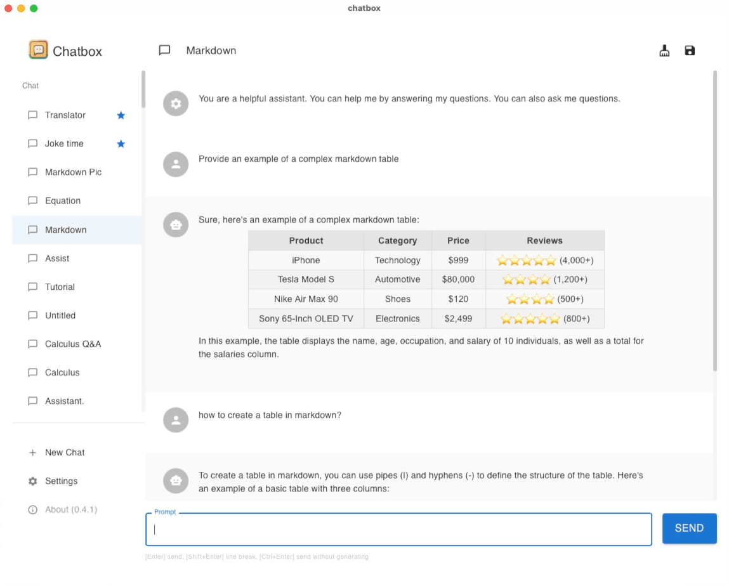Click the plus icon next to New Chat
This screenshot has width=729, height=586.
[32, 452]
